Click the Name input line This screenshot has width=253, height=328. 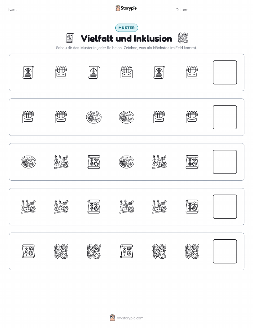click(58, 12)
